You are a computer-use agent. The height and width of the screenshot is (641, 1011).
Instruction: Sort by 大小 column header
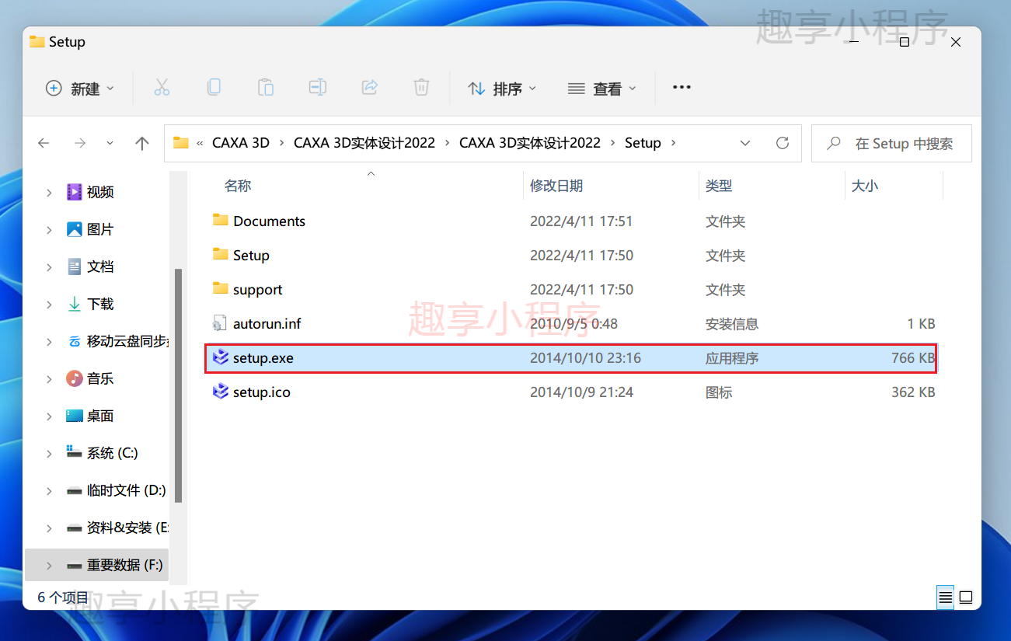[865, 186]
